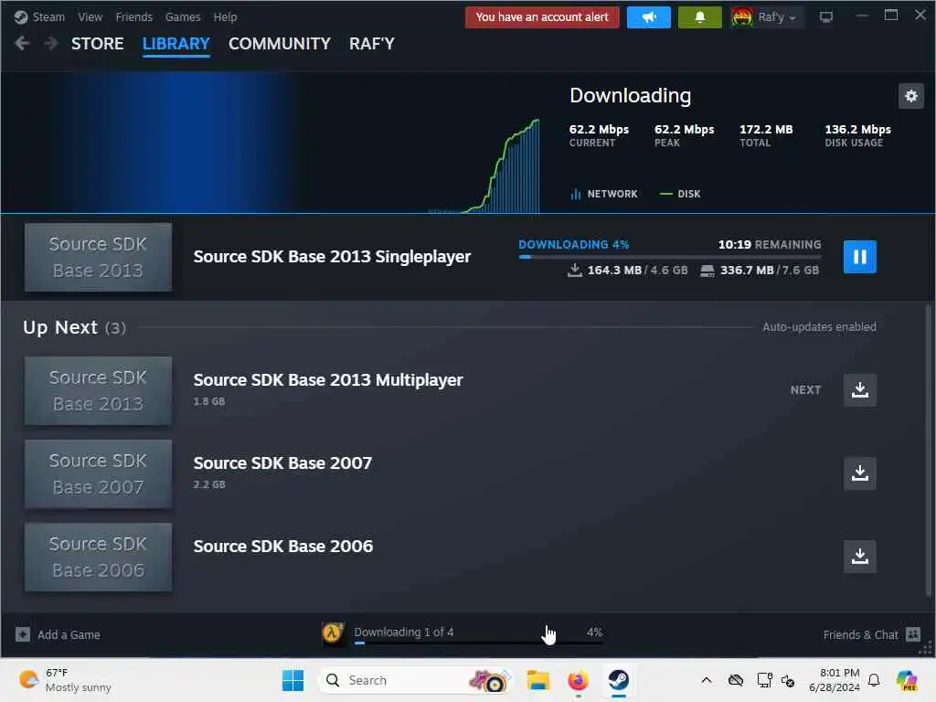Start download of Source SDK Base 2007
The image size is (936, 702).
859,473
